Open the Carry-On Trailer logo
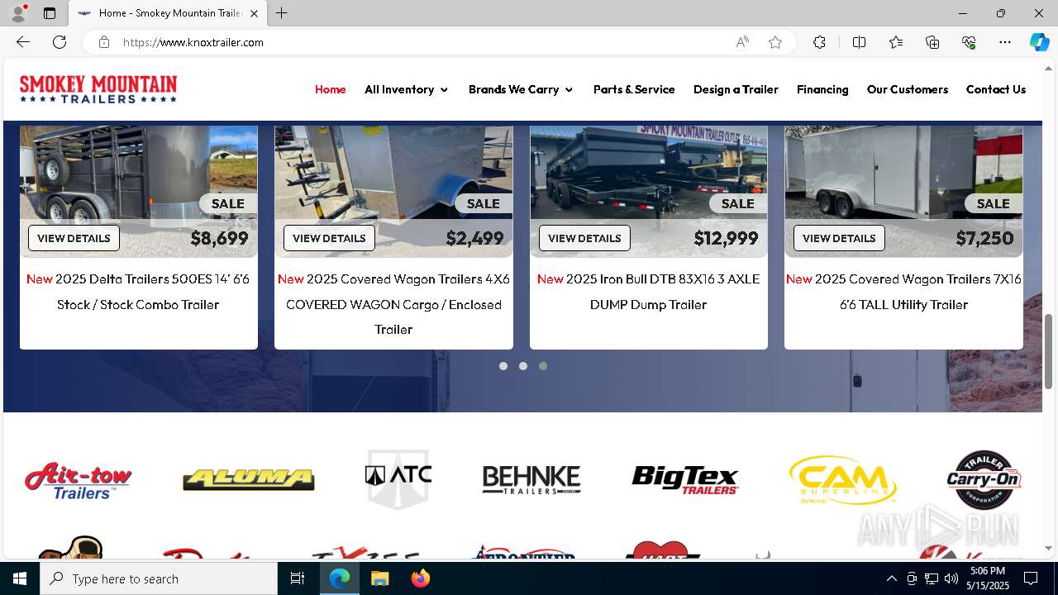 pyautogui.click(x=984, y=480)
